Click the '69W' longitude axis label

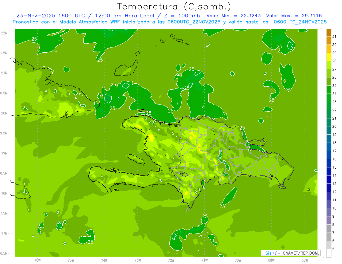pos(271,260)
